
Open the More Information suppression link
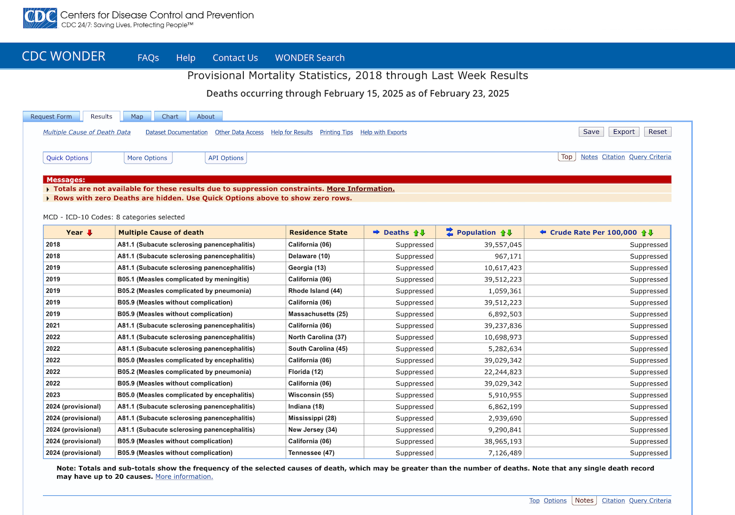(x=361, y=189)
